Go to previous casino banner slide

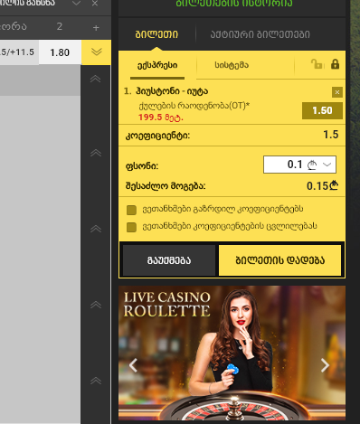133,365
